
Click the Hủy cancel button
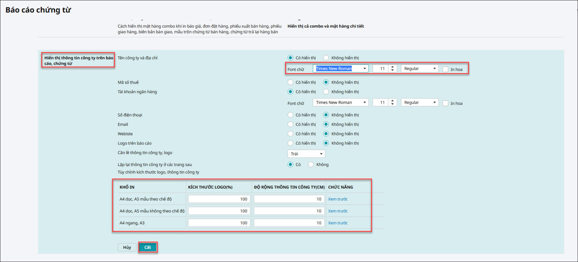tap(127, 247)
